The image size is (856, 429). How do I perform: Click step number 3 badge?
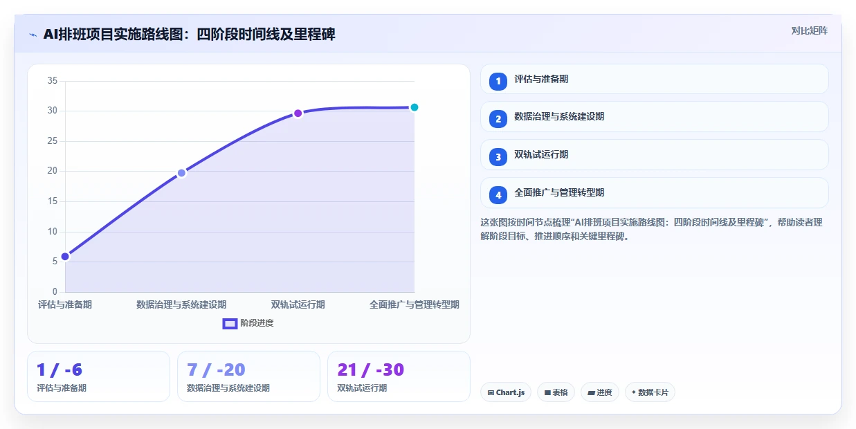(498, 157)
